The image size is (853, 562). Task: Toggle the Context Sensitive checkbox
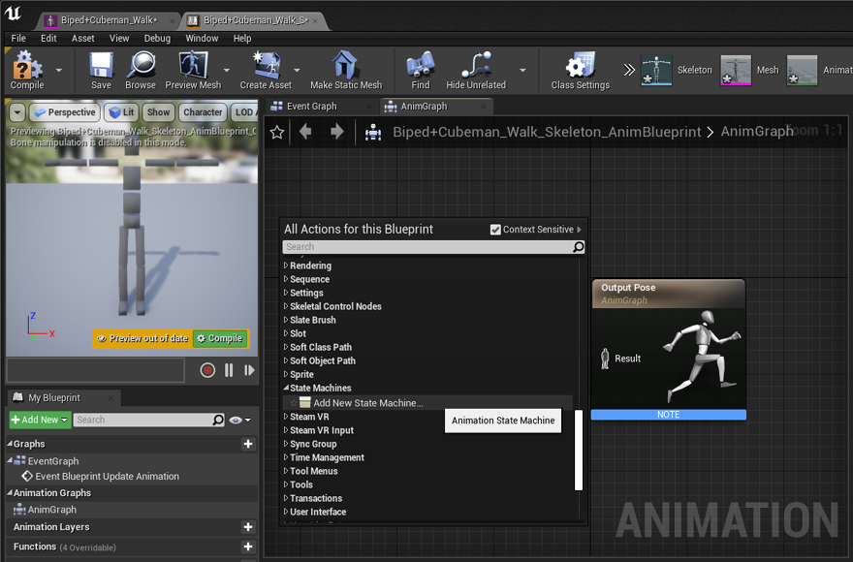495,230
